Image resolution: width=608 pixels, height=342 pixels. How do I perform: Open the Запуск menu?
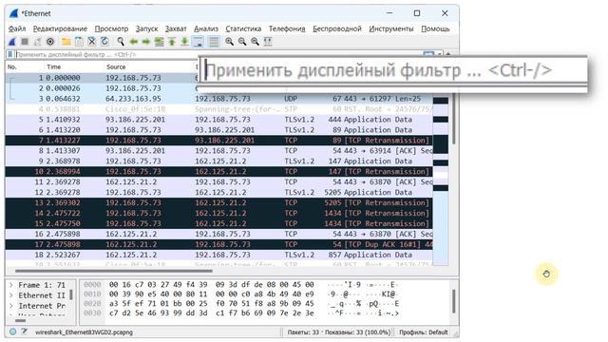click(x=146, y=28)
